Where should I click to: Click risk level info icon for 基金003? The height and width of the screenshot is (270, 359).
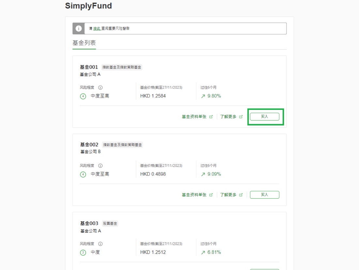click(x=101, y=244)
